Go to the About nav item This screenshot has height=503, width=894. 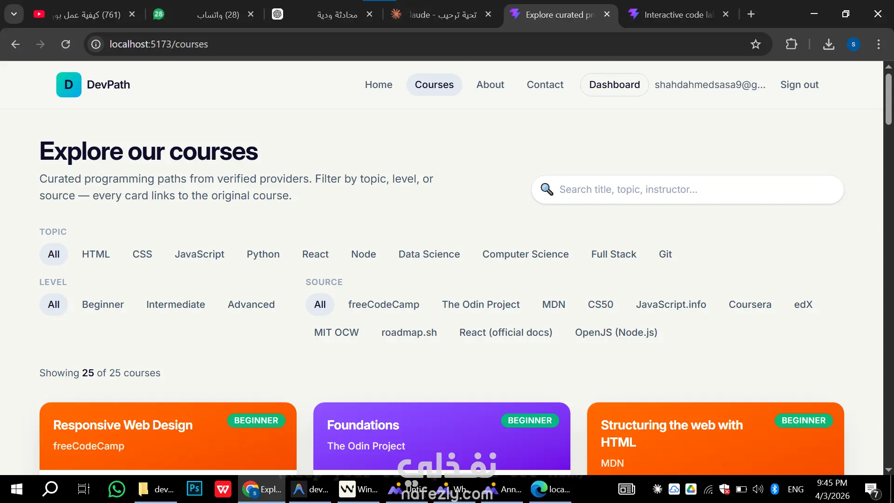(490, 85)
